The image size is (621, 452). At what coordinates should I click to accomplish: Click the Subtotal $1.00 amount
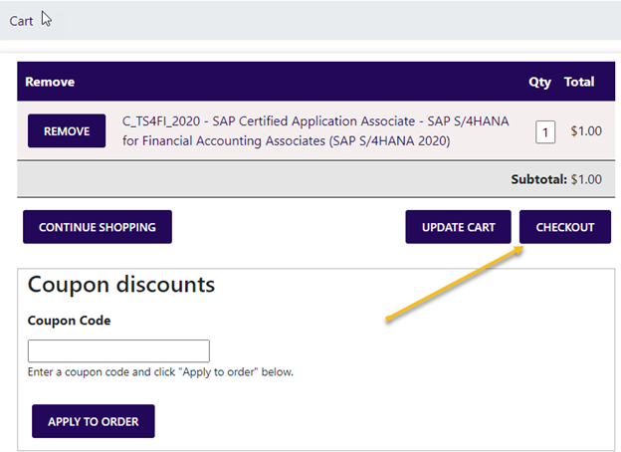pos(586,179)
